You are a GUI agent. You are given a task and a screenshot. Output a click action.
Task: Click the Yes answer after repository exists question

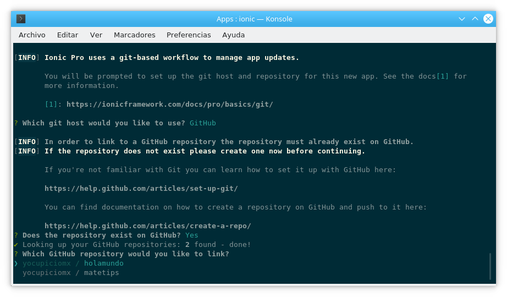click(192, 235)
